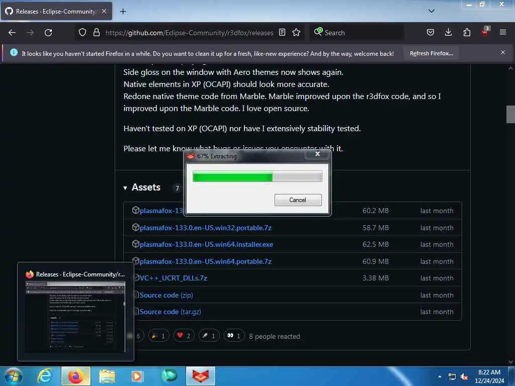515x386 pixels.
Task: Download VC++_UCRT_DLLs.7z asset
Action: 173,278
